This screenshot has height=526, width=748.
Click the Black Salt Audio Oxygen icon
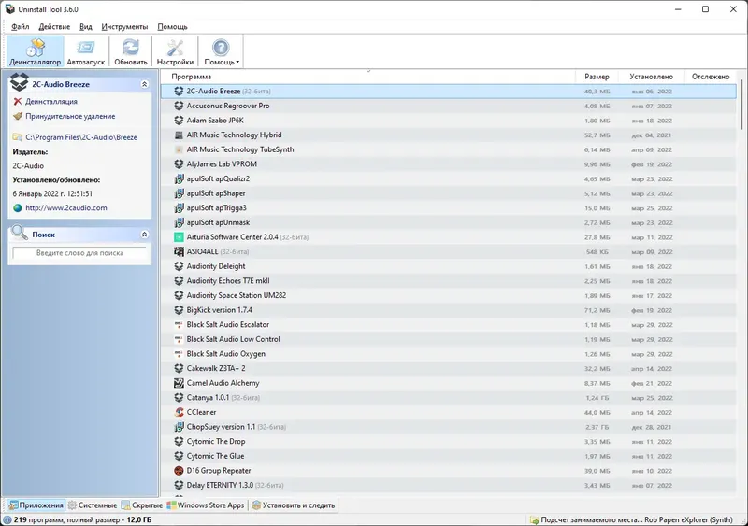pyautogui.click(x=179, y=354)
